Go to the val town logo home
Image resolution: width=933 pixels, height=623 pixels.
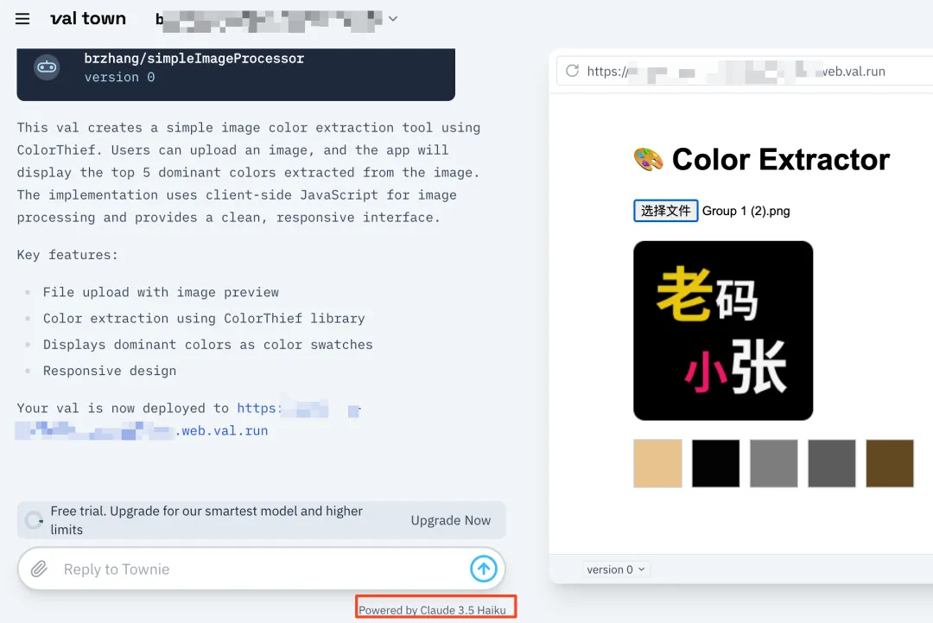[x=88, y=18]
